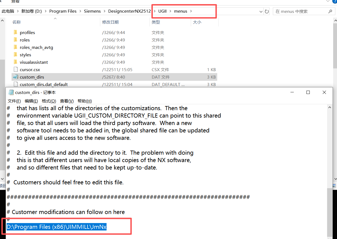
Task: Select the custom_dirs.dat_default file name
Action: coord(44,84)
